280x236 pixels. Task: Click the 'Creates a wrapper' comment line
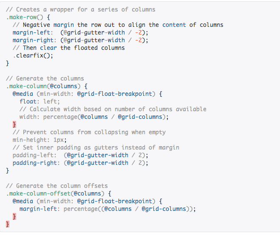click(81, 9)
